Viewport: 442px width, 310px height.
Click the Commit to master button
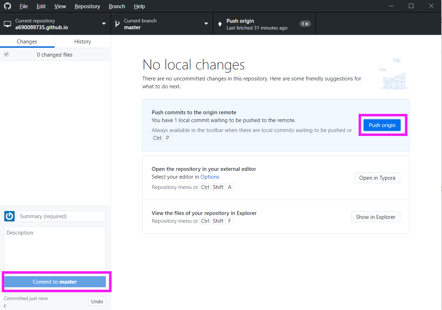[55, 282]
